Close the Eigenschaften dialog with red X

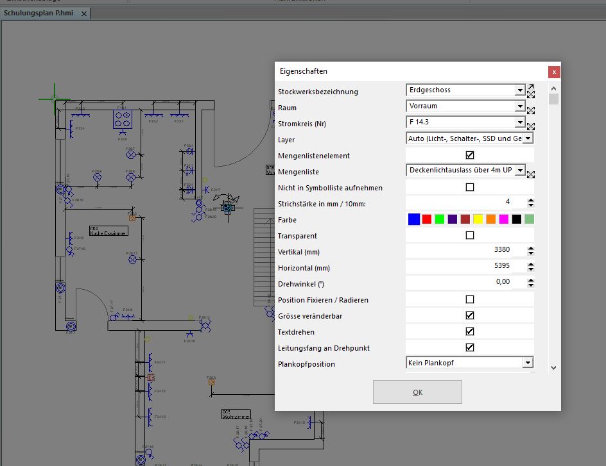click(554, 72)
